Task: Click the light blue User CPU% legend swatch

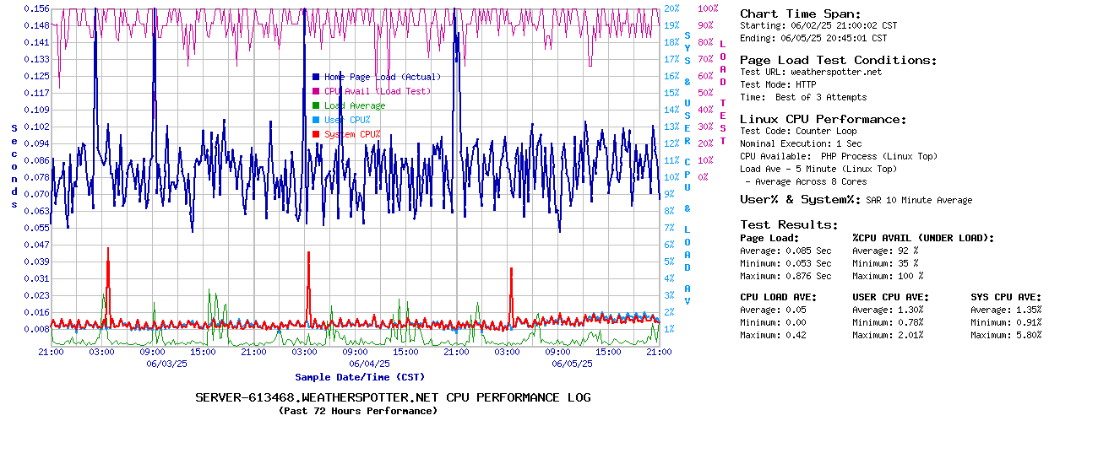Action: tap(316, 120)
